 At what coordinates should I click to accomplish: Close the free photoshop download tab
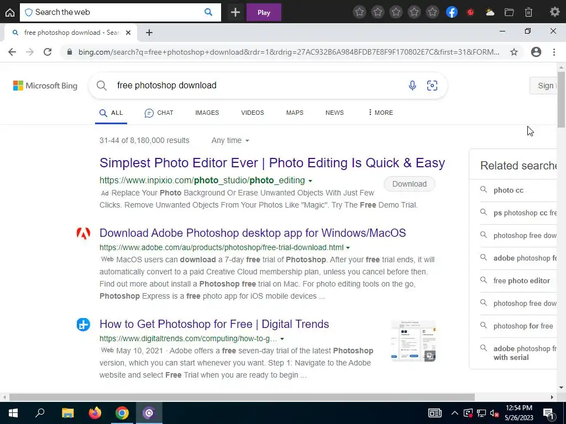(x=128, y=33)
